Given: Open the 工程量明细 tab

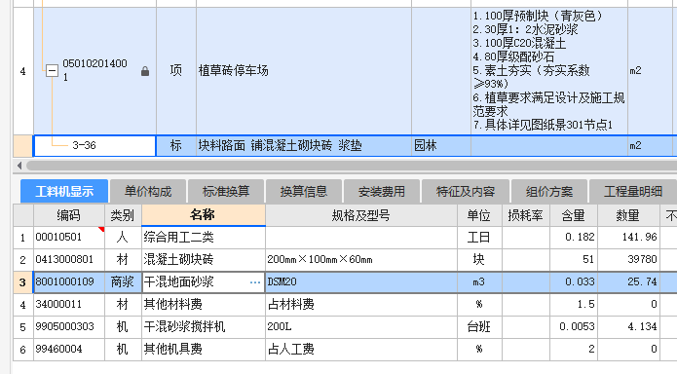Looking at the screenshot, I should point(633,191).
